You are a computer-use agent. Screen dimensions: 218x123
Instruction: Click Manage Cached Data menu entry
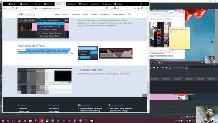tap(50, 36)
